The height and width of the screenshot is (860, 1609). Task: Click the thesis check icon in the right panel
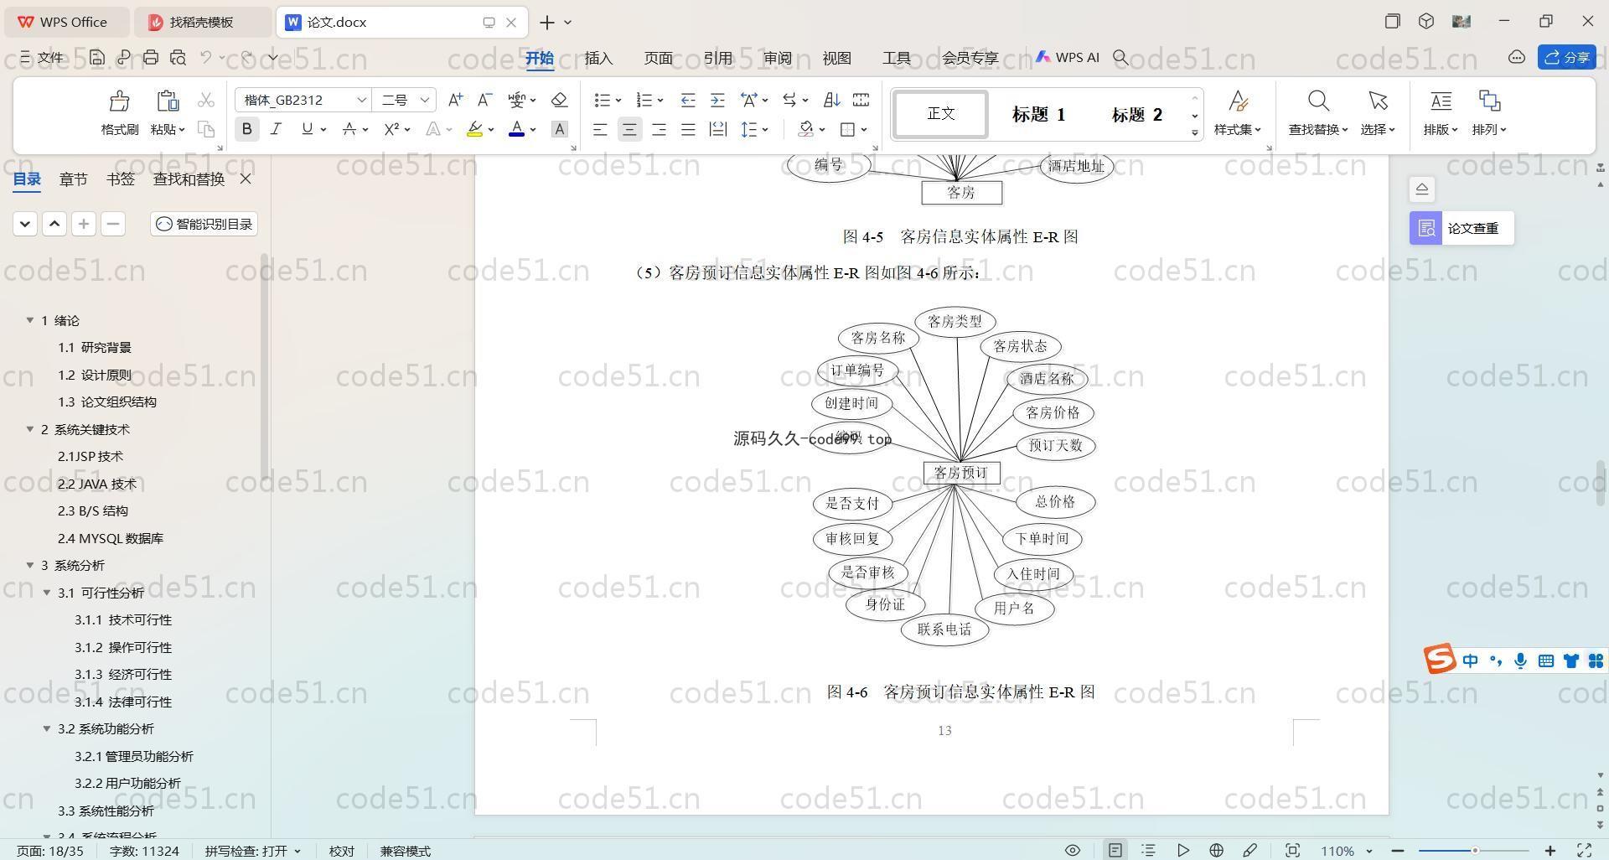[1426, 228]
